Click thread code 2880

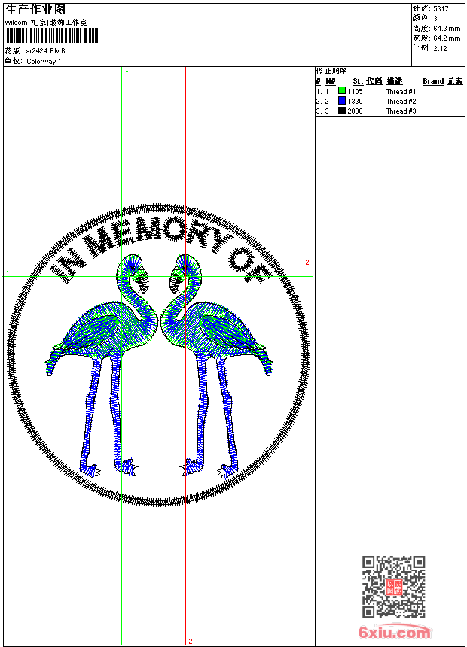point(355,111)
